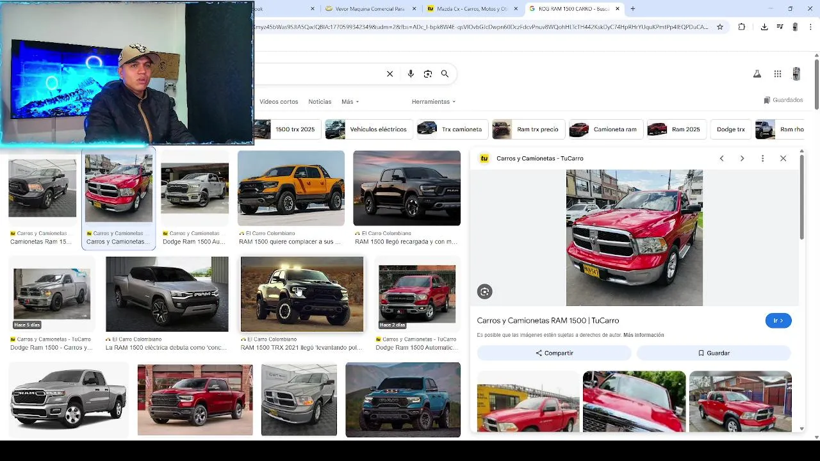
Task: Open 'Dodge Ram 1500 Automatic' result link
Action: pos(416,348)
